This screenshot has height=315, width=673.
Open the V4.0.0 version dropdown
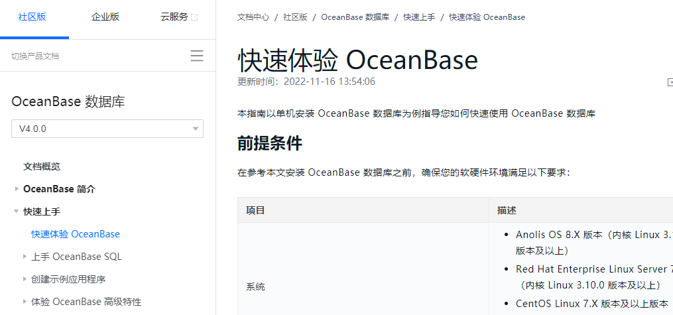(107, 129)
